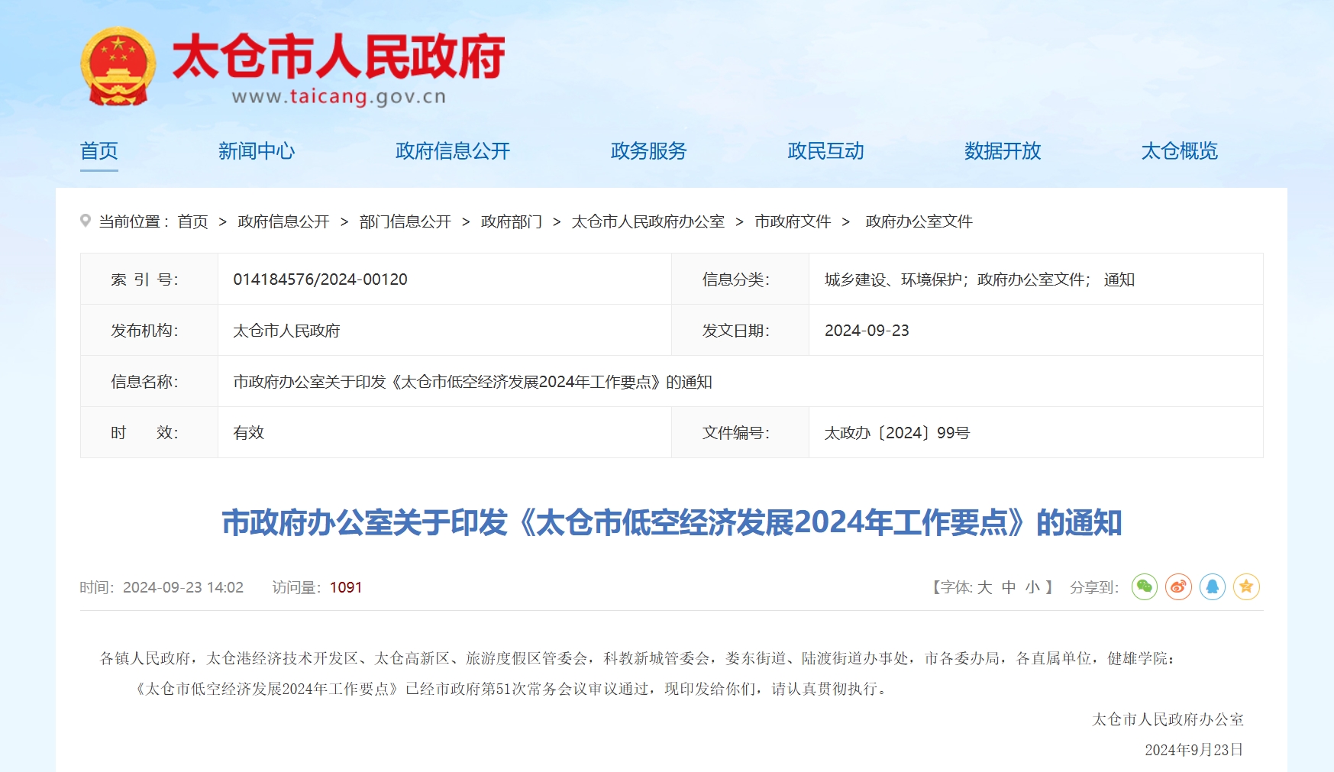Set font size to large (大)
Image resolution: width=1334 pixels, height=772 pixels.
[x=984, y=587]
